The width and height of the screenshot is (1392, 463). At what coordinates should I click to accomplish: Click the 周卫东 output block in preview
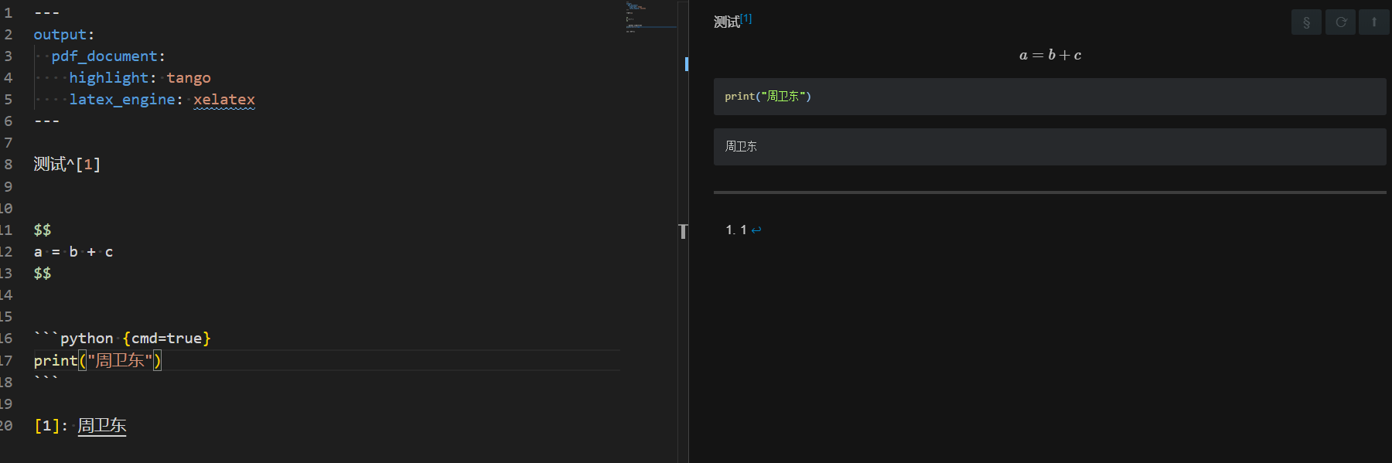[x=1050, y=147]
